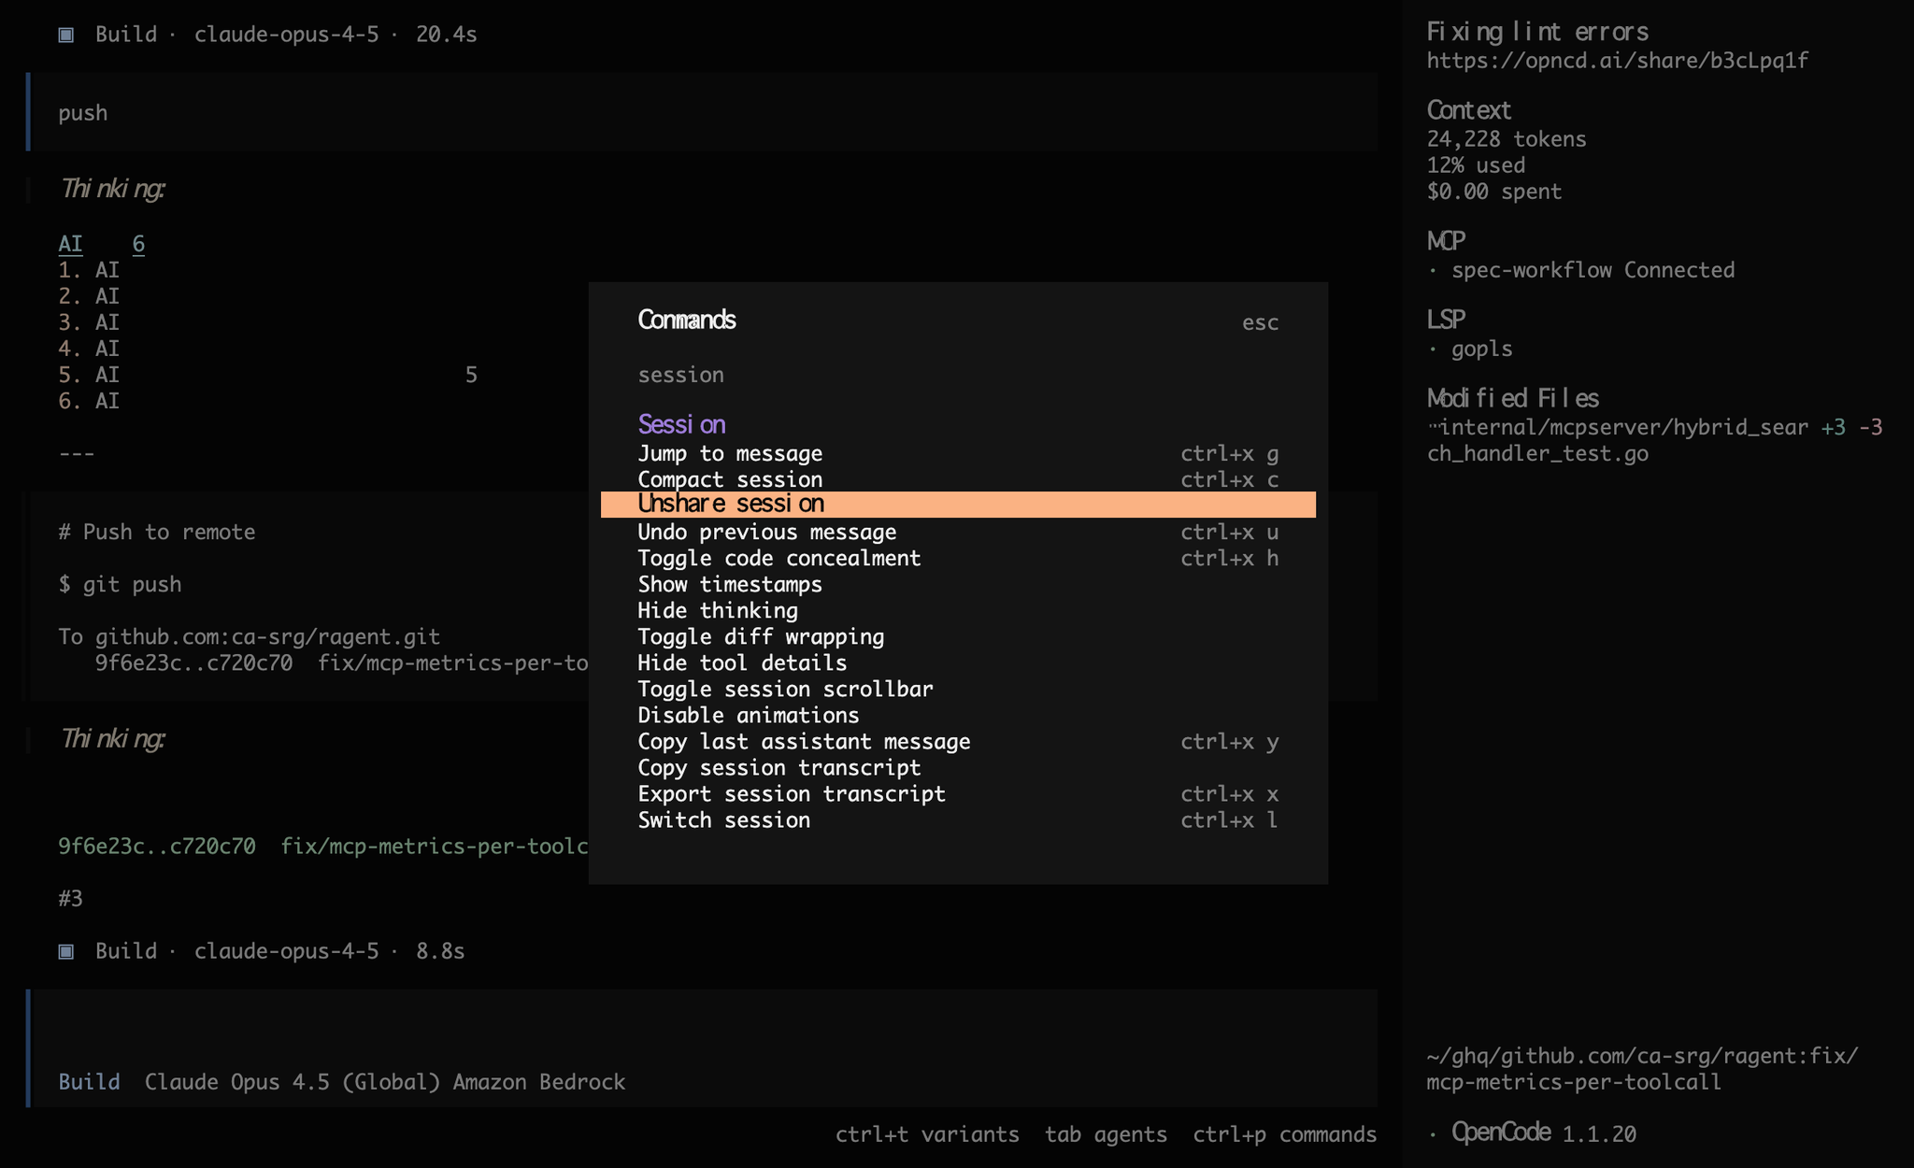Click Undo previous message
Viewport: 1914px width, 1168px height.
point(766,533)
